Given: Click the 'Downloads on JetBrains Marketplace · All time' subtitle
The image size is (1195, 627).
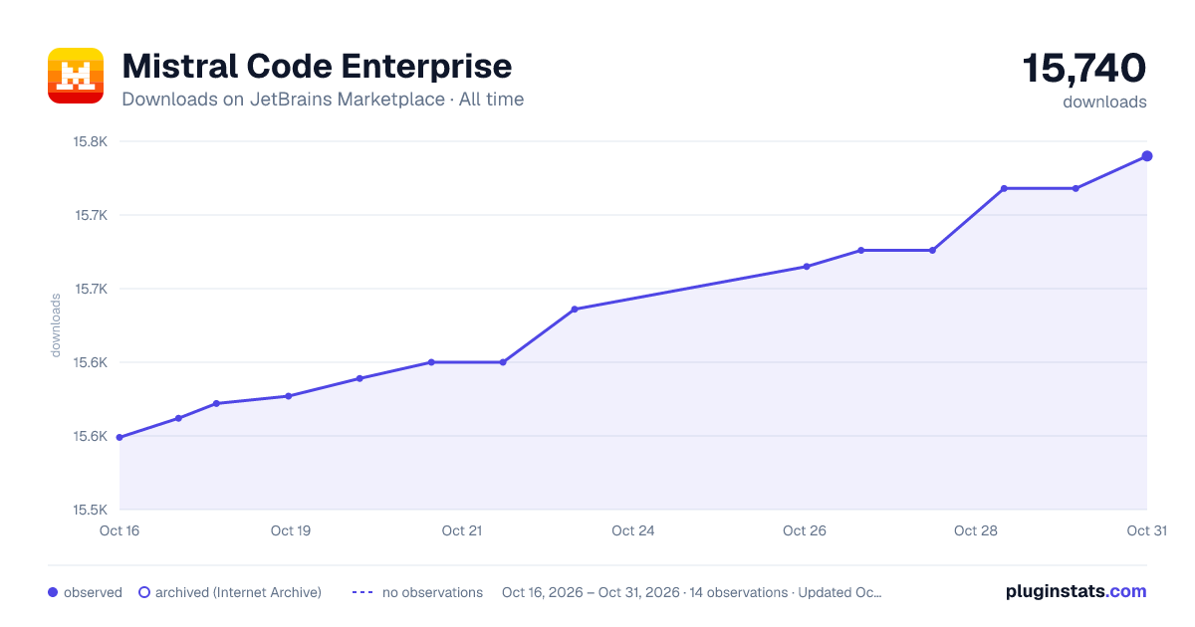Looking at the screenshot, I should [323, 100].
